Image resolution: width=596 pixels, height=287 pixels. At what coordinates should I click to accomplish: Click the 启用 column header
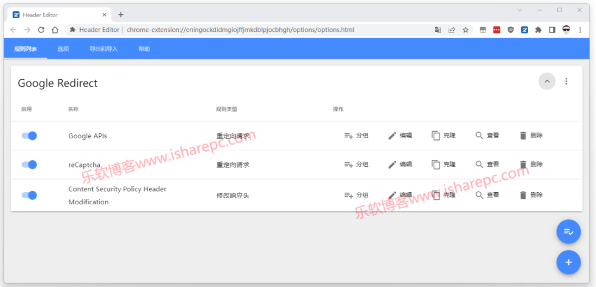tap(26, 109)
